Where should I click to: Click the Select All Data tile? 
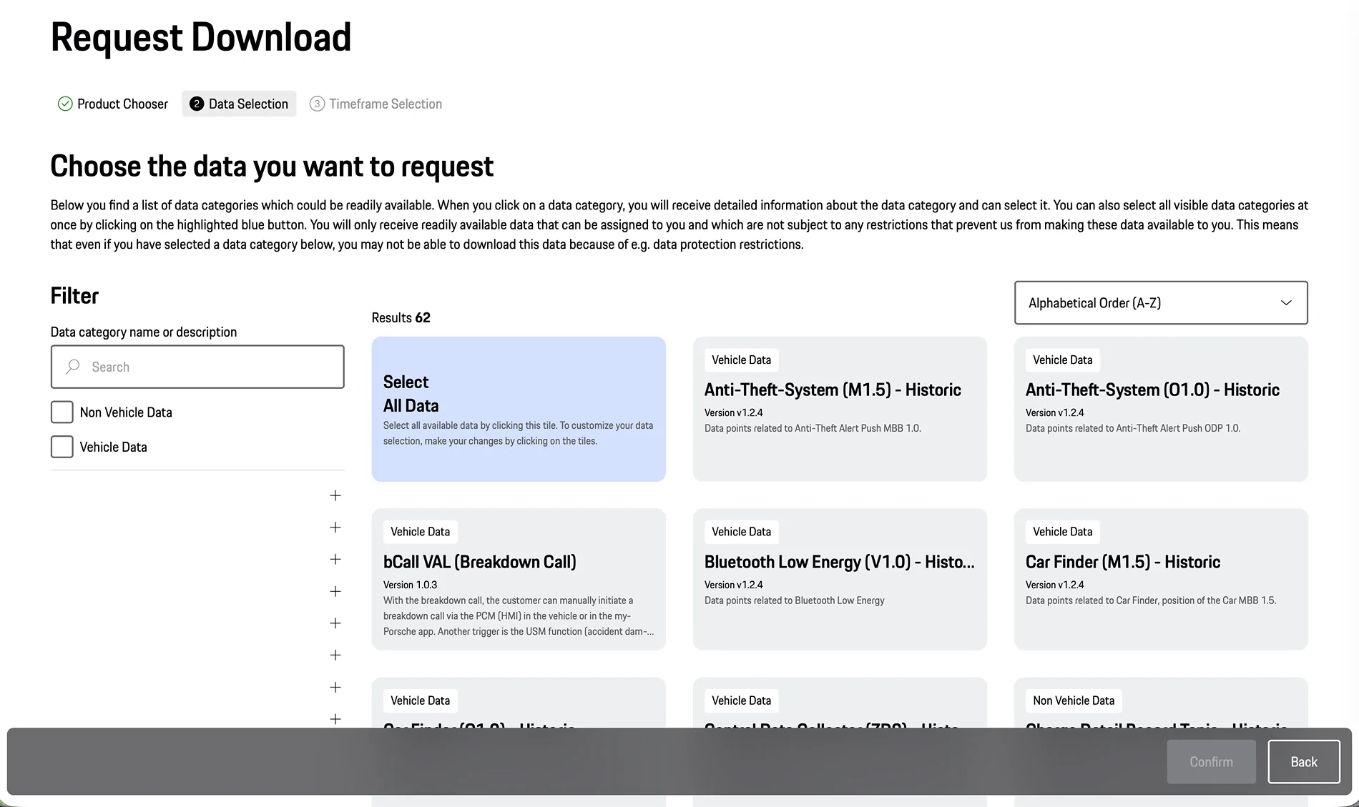click(x=519, y=409)
